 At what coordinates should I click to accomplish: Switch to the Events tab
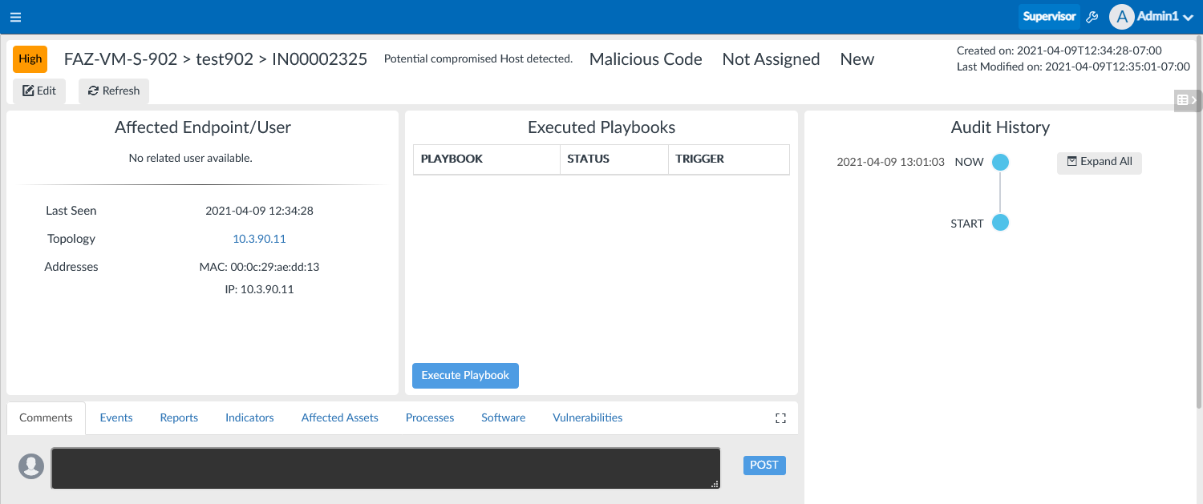click(116, 417)
